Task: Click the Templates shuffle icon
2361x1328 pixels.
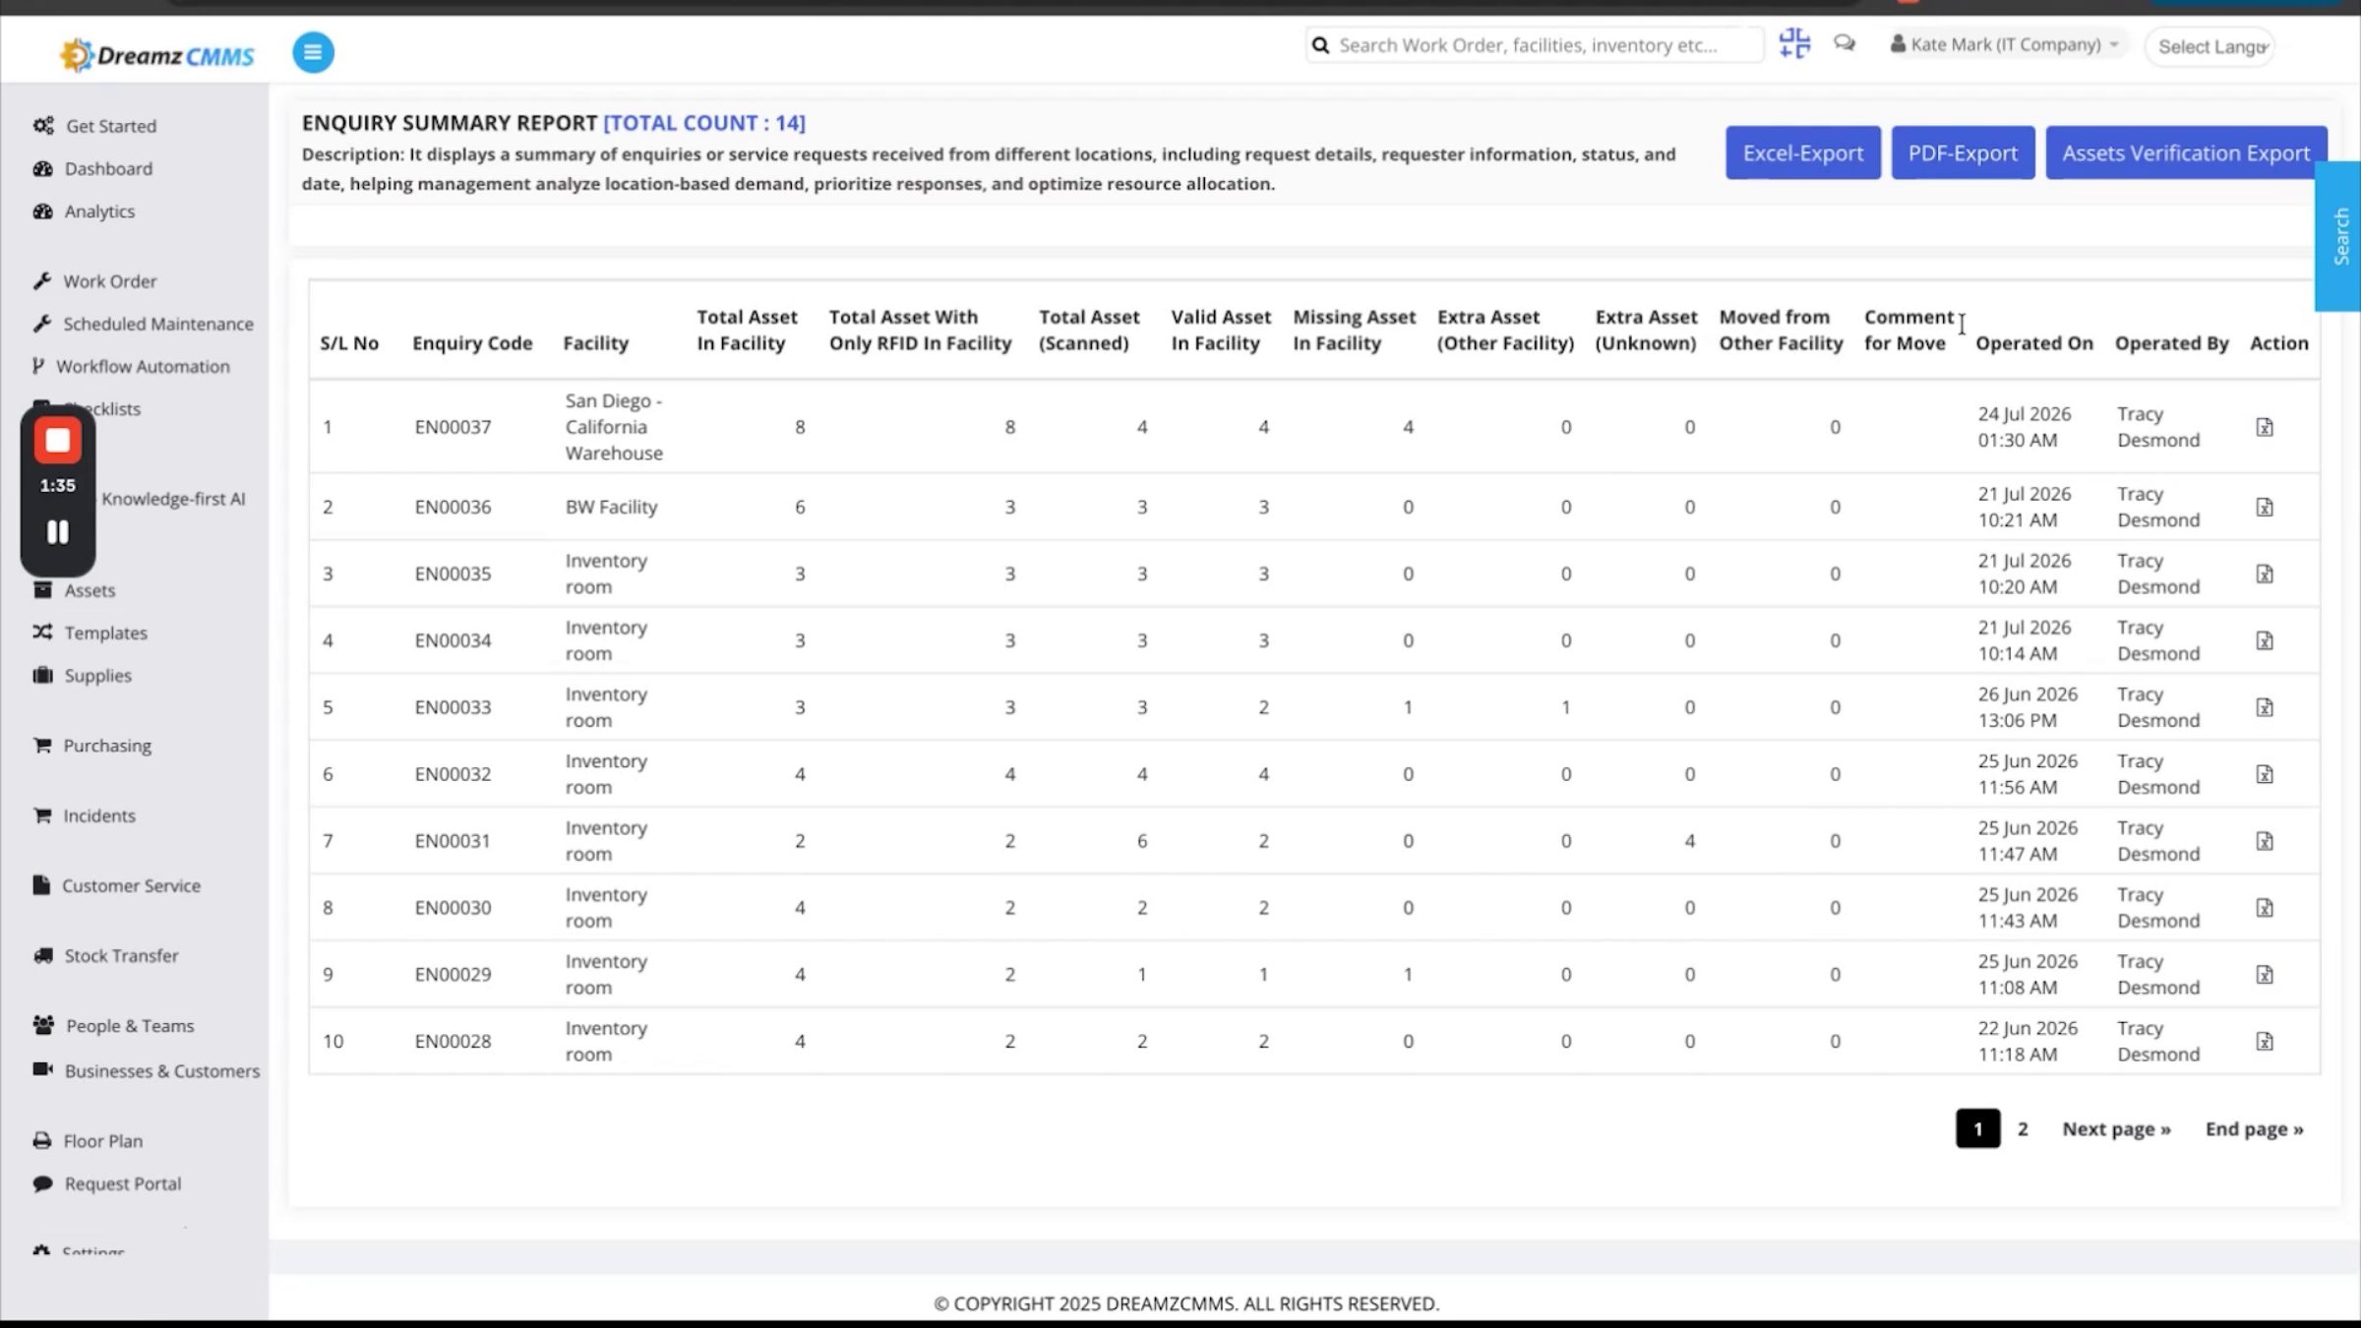Action: (x=42, y=633)
